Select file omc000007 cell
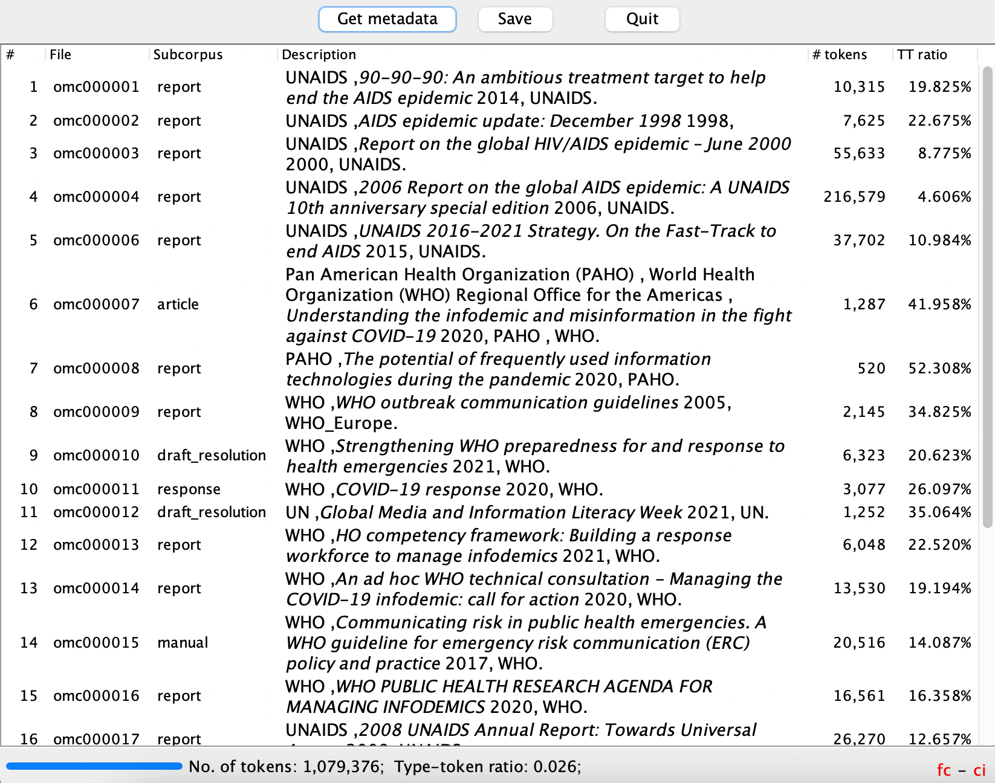The height and width of the screenshot is (783, 995). coord(96,304)
